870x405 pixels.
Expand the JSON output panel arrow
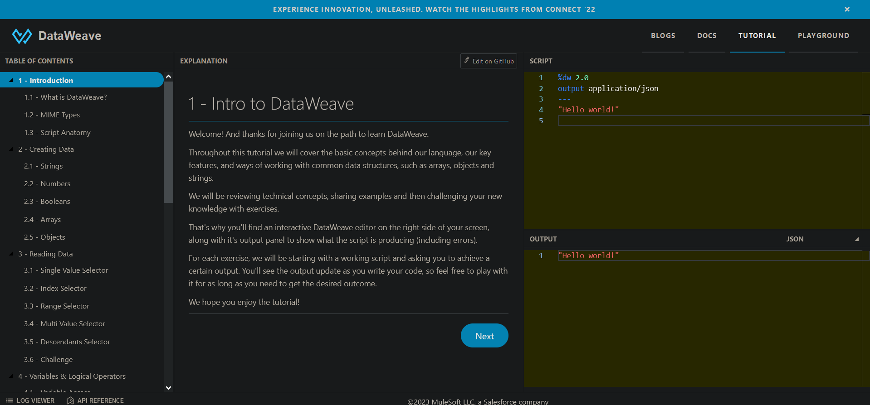pyautogui.click(x=857, y=239)
